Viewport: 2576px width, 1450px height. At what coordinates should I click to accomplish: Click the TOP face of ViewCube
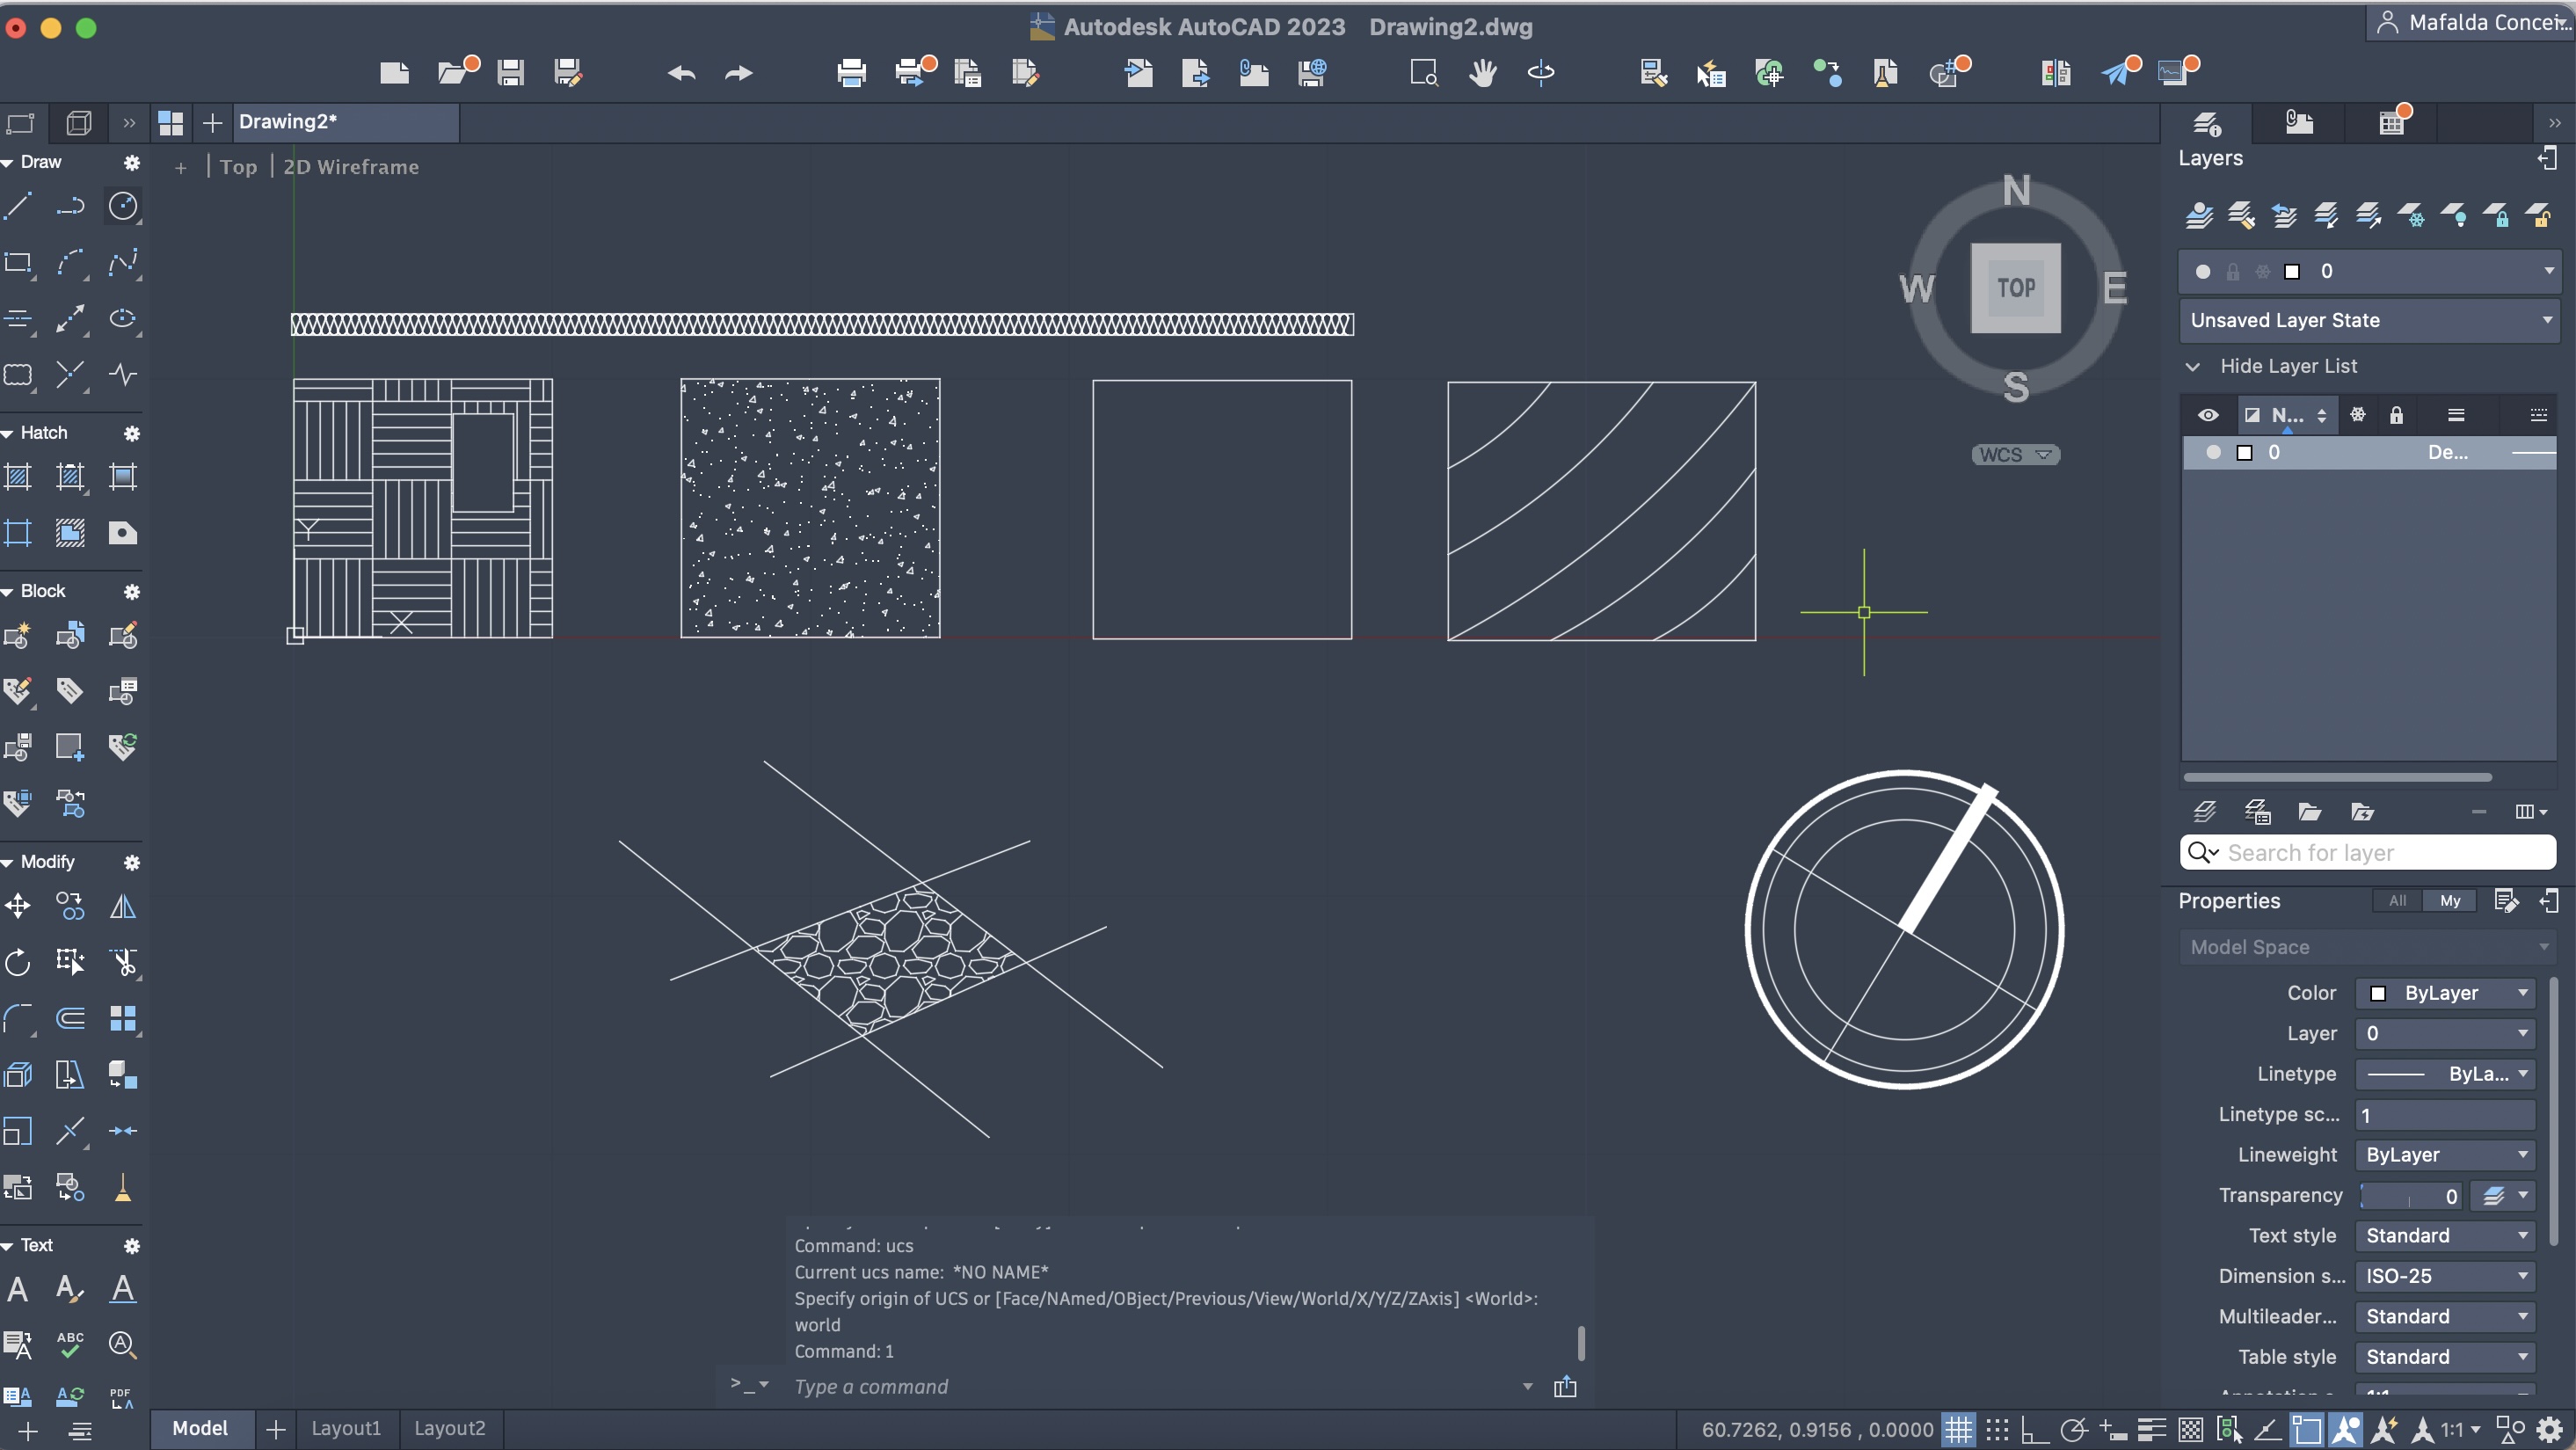tap(2015, 288)
